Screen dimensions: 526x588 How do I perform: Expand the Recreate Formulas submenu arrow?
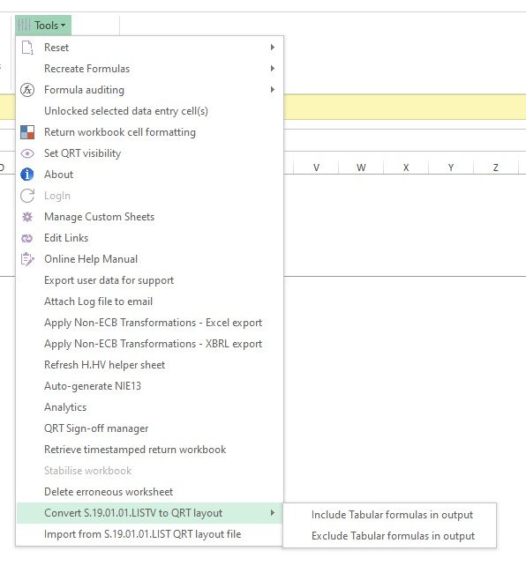[x=273, y=68]
